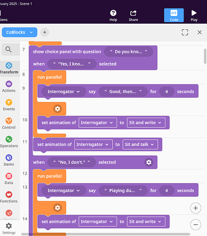The height and width of the screenshot is (236, 207).
Task: Select the Data block category
Action: pos(9,179)
